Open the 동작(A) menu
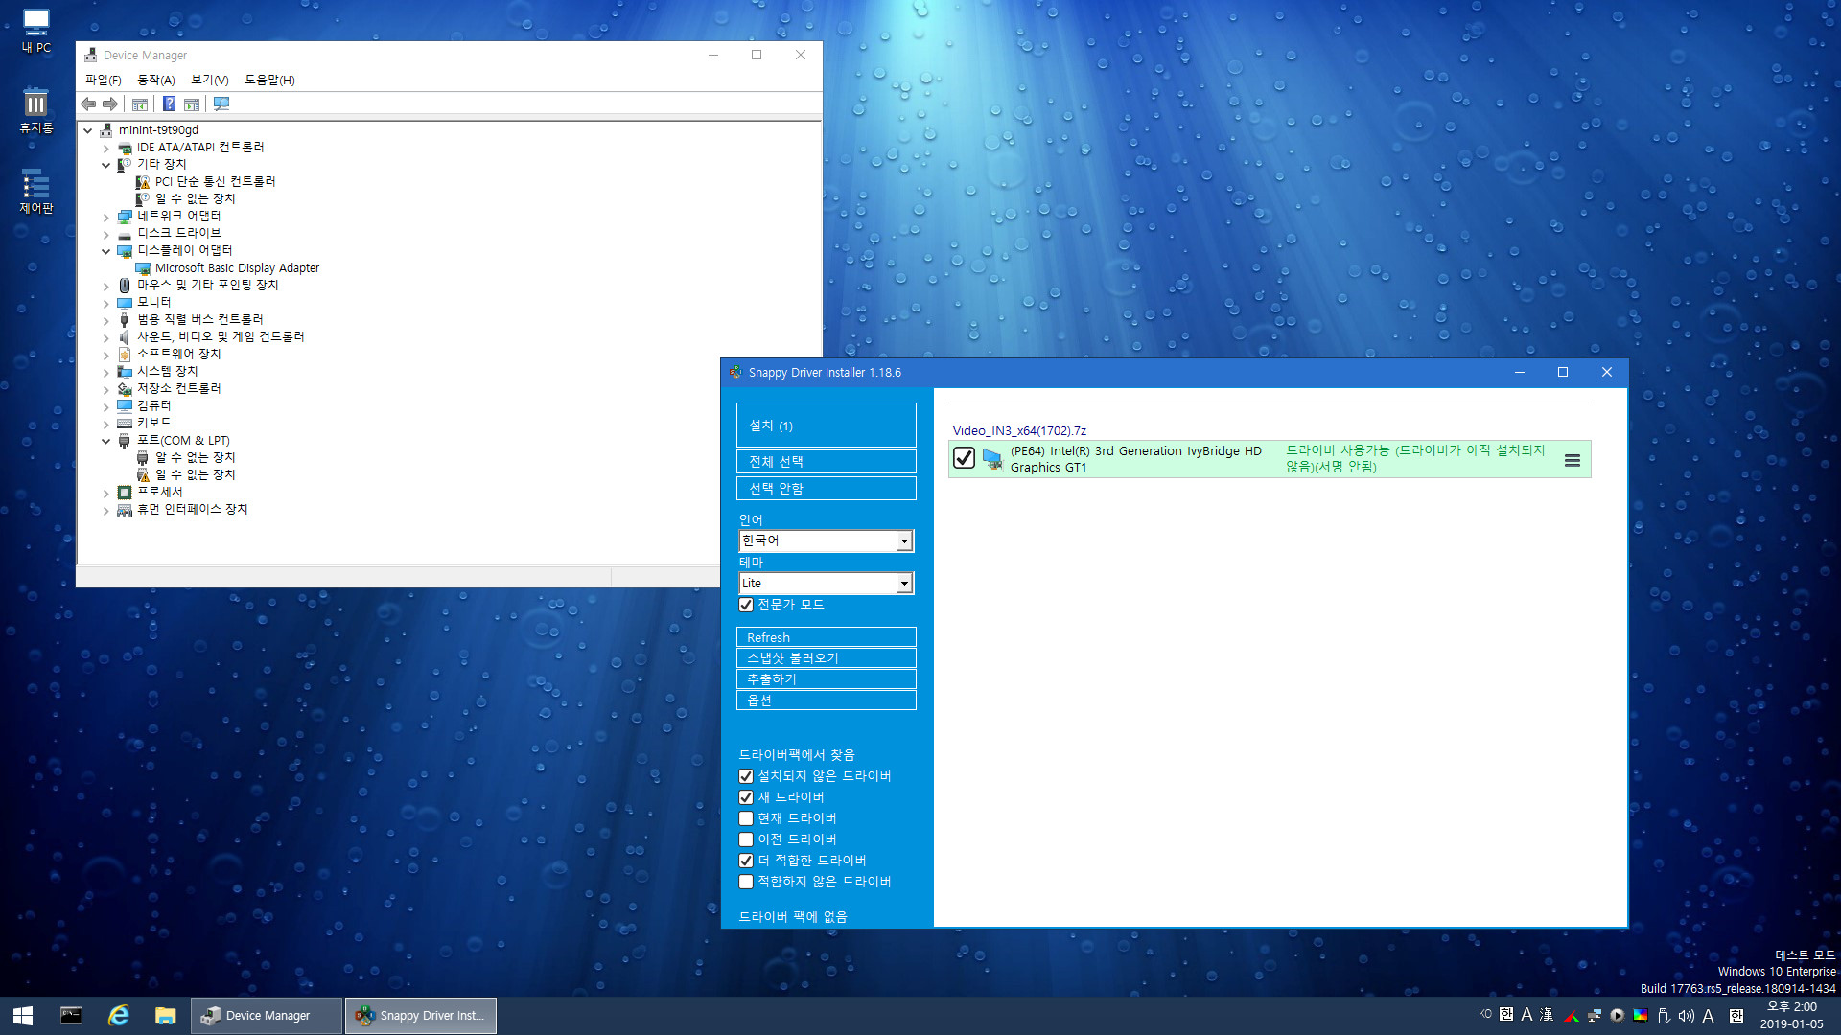Screen dimensions: 1841x1035 point(156,80)
